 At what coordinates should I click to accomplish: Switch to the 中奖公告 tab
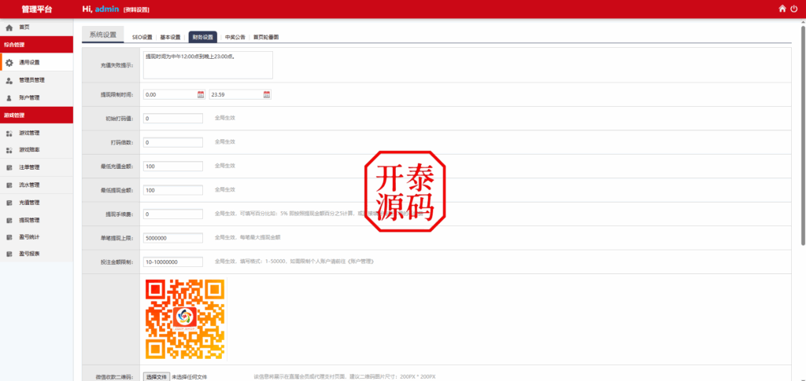click(x=235, y=37)
